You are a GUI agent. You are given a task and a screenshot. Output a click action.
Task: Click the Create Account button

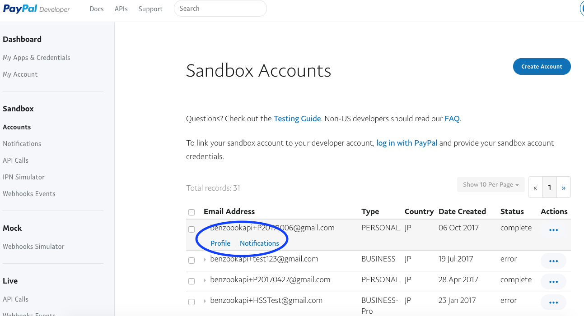(x=542, y=67)
